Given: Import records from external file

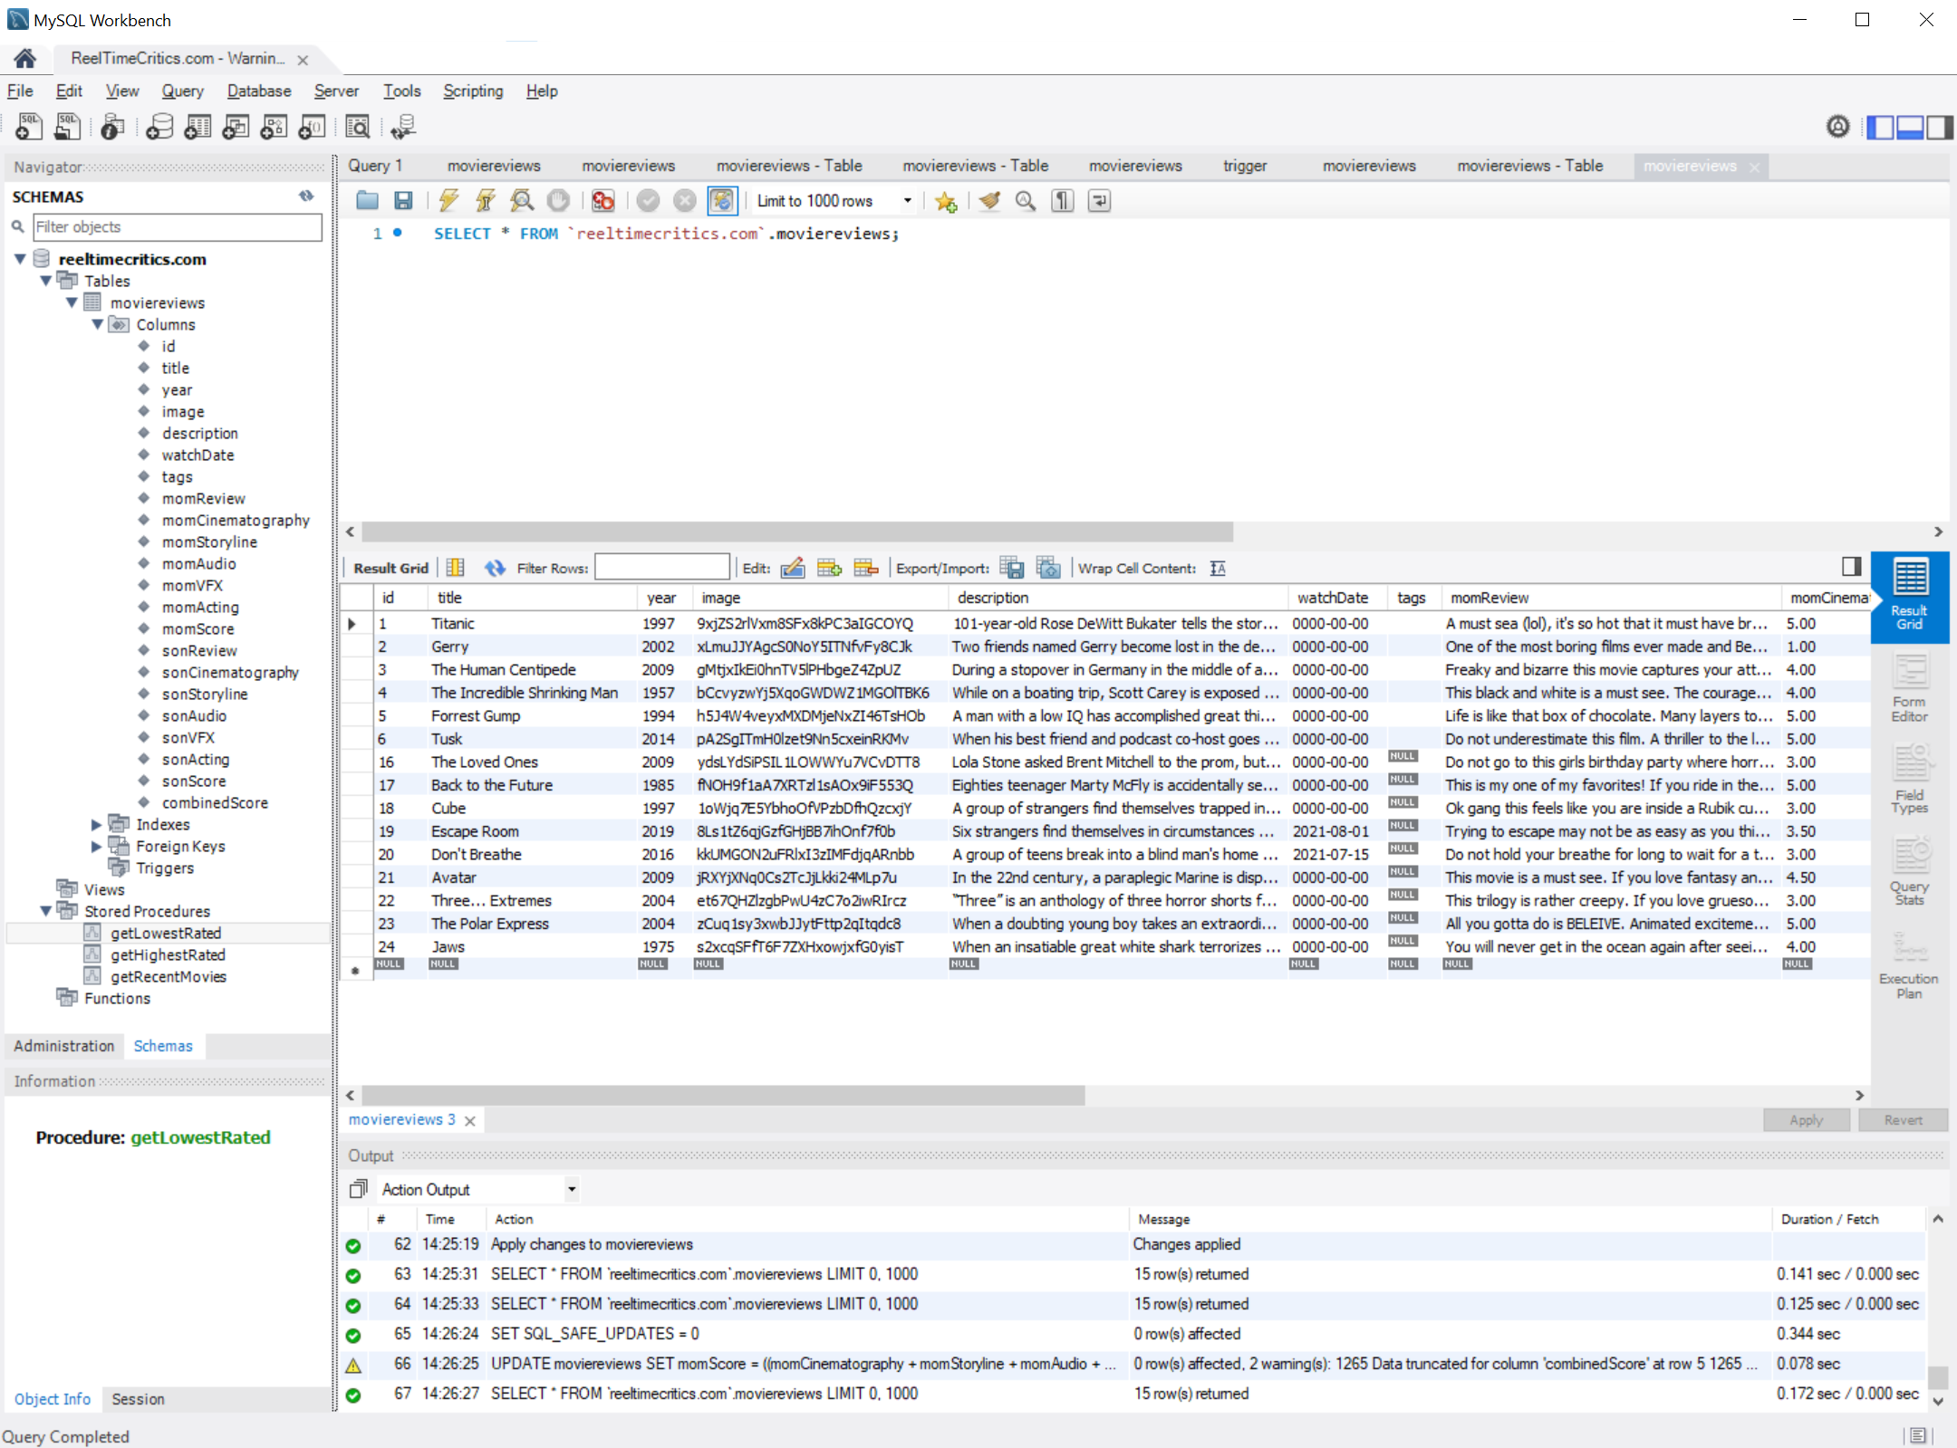Looking at the screenshot, I should click(x=1048, y=568).
